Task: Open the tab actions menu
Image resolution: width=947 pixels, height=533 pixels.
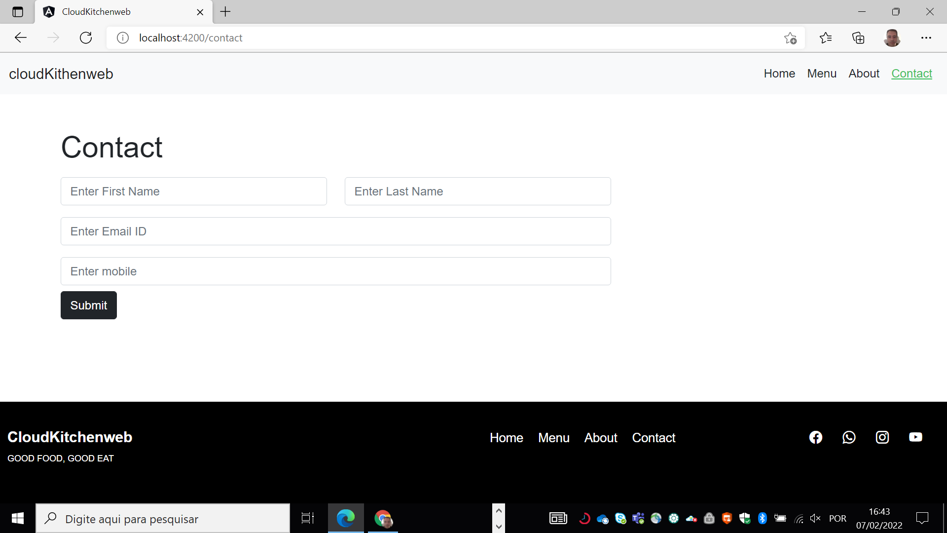Action: click(18, 12)
